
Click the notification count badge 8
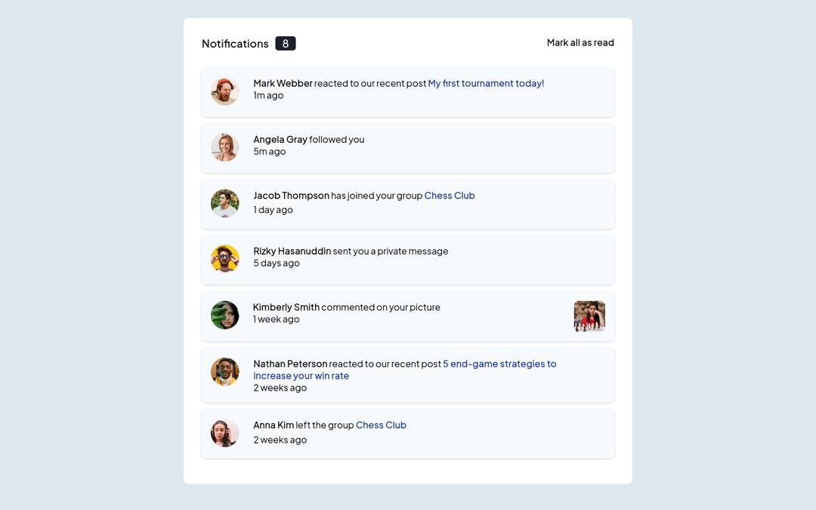coord(285,44)
